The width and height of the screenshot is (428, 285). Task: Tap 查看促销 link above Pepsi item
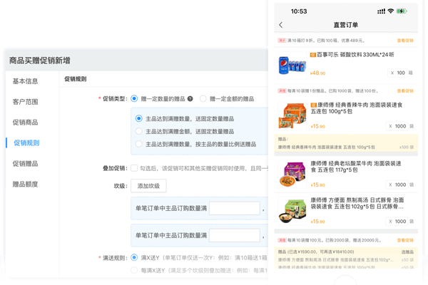404,41
